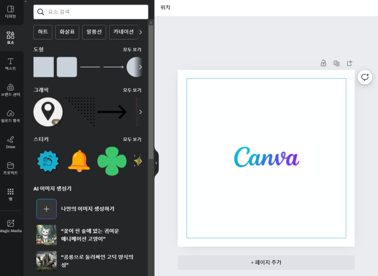378x276 pixels.
Task: Show next shapes in 도형 row
Action: (140, 67)
